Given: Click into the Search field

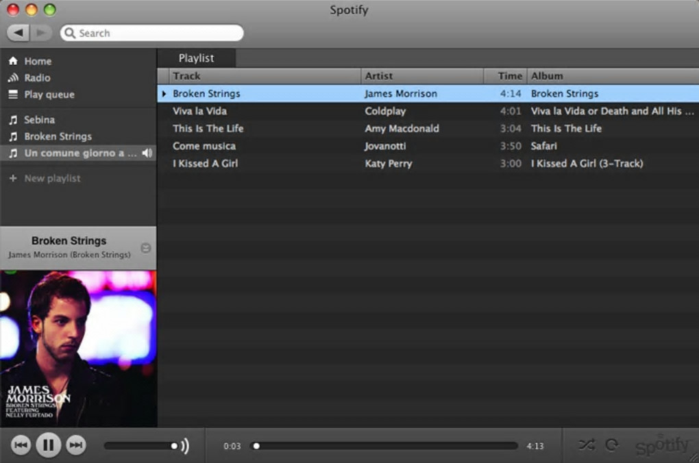Looking at the screenshot, I should tap(152, 33).
